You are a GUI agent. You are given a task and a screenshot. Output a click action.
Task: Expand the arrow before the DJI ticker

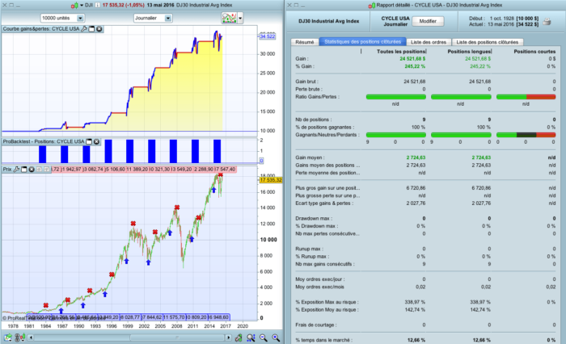82,5
